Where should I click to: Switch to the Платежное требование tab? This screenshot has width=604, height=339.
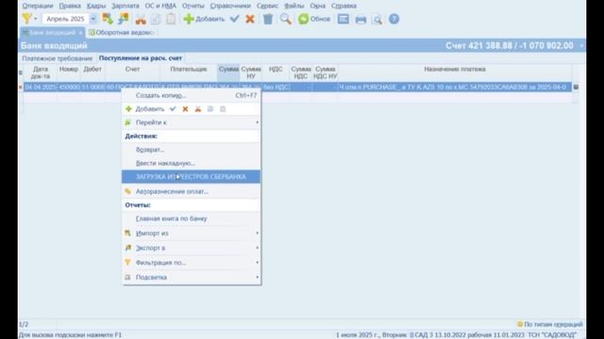pyautogui.click(x=57, y=58)
